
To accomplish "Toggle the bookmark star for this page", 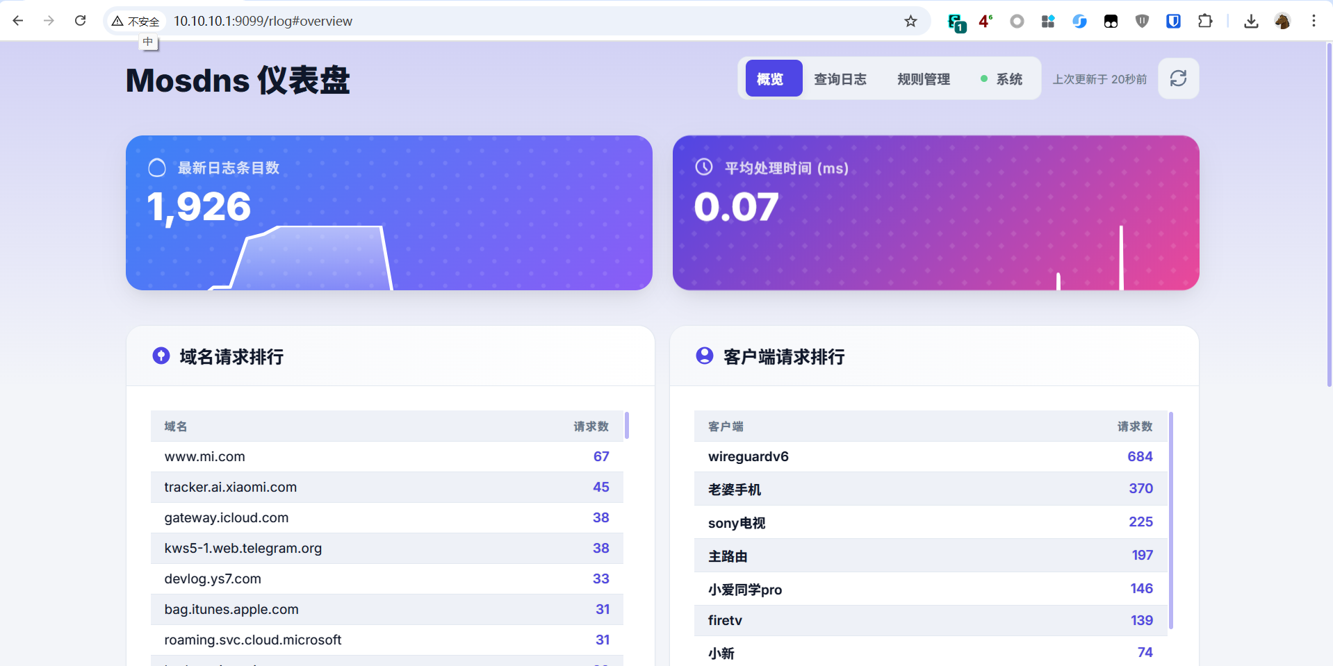I will (910, 21).
